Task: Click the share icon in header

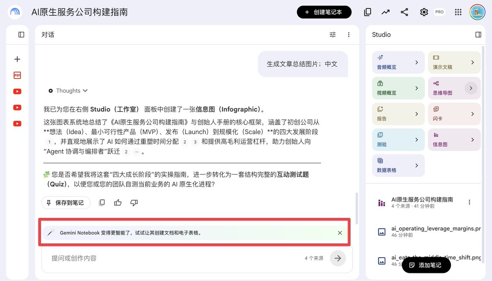Action: (x=404, y=12)
